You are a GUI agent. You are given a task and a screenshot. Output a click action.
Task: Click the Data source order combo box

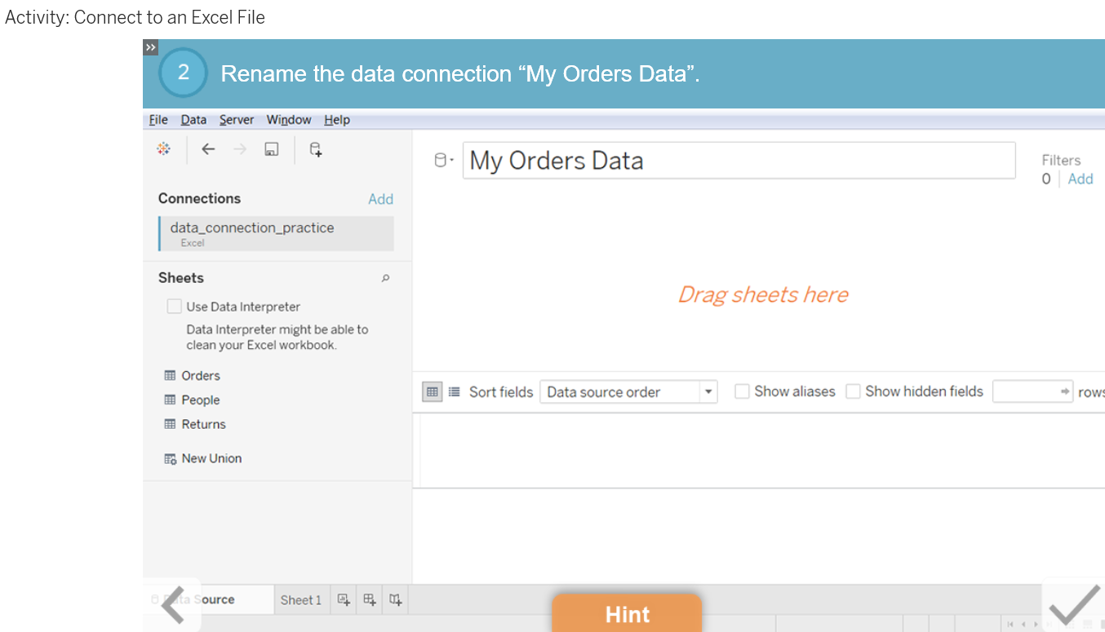tap(628, 392)
